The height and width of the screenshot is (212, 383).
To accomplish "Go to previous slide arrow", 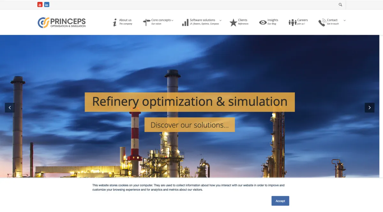I will point(10,108).
